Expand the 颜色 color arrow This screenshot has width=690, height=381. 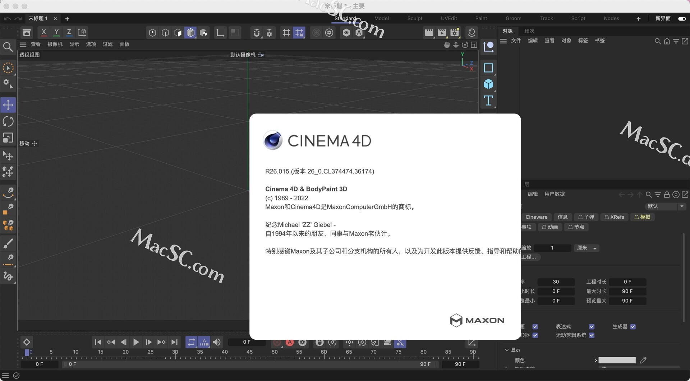point(595,360)
